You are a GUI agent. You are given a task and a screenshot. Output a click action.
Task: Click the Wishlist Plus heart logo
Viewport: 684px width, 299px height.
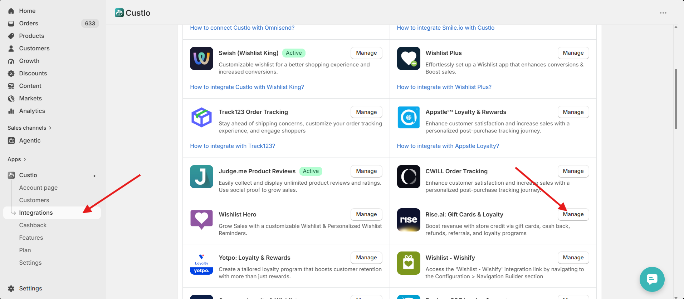409,58
